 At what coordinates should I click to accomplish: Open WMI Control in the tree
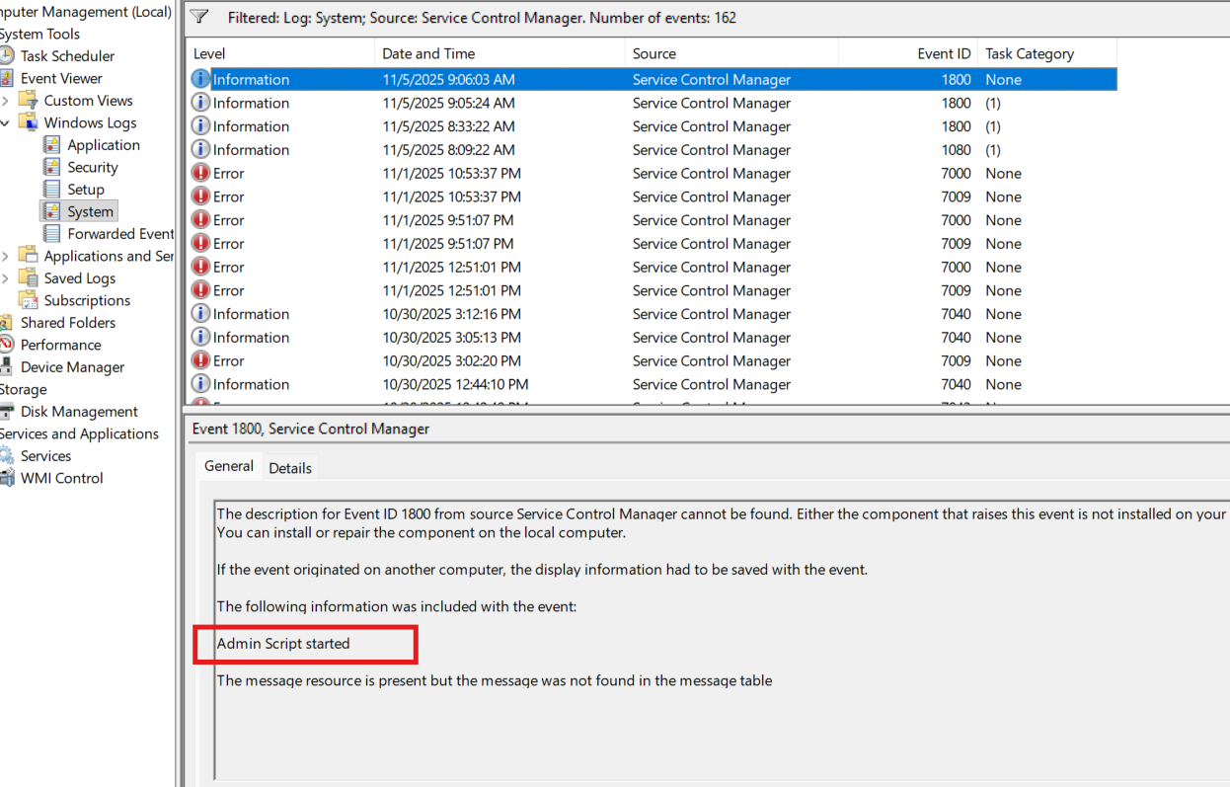pos(61,478)
